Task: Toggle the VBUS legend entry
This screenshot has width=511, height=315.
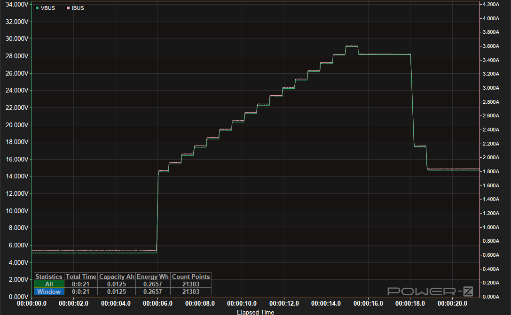Action: 45,8
